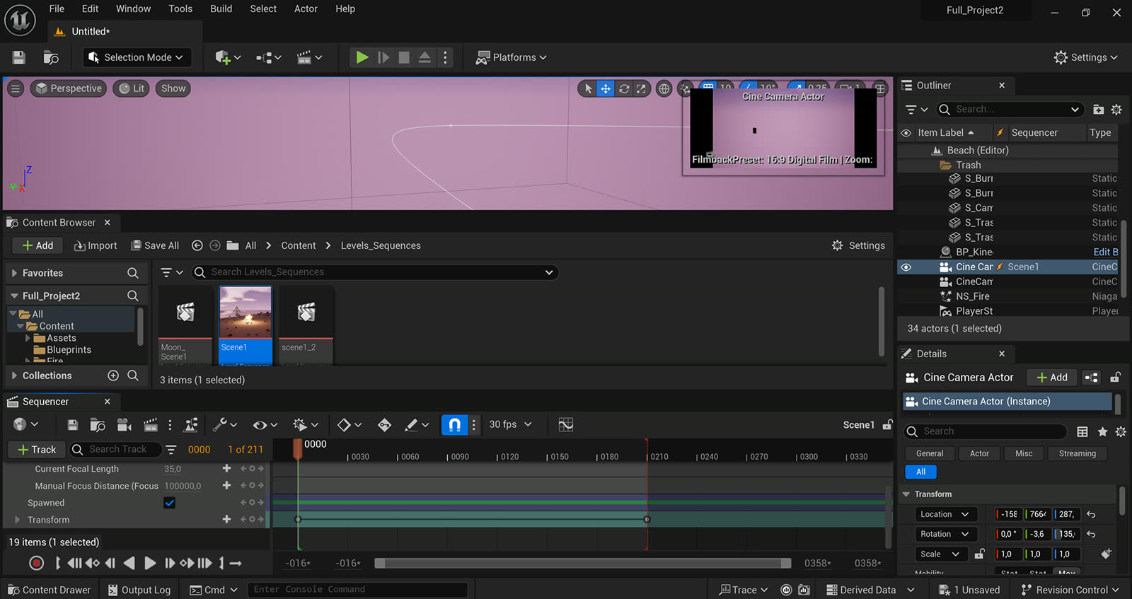Click the add keyframe diamond icon in Sequencer

click(384, 424)
